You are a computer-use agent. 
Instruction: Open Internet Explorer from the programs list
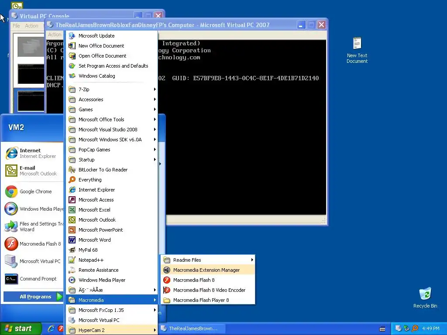pyautogui.click(x=112, y=190)
